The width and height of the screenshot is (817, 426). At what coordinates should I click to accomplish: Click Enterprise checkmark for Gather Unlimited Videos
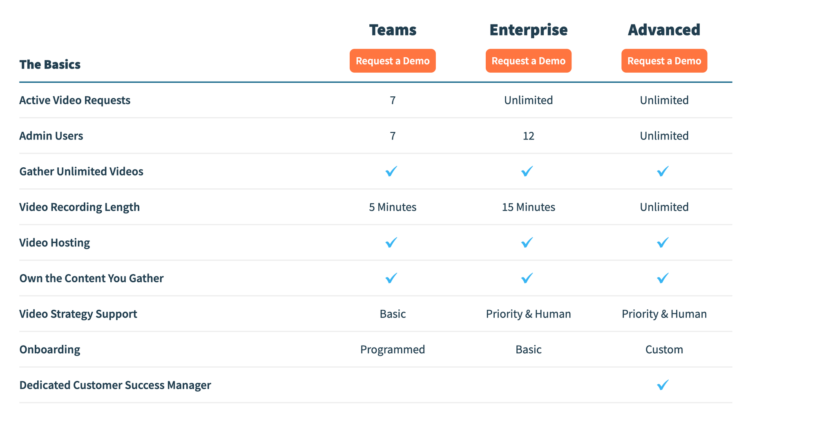[527, 171]
